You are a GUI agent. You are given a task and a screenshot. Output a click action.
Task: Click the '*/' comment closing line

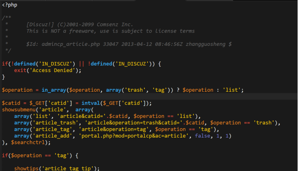(x=8, y=51)
